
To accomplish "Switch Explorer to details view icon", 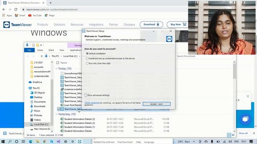I will point(229,135).
